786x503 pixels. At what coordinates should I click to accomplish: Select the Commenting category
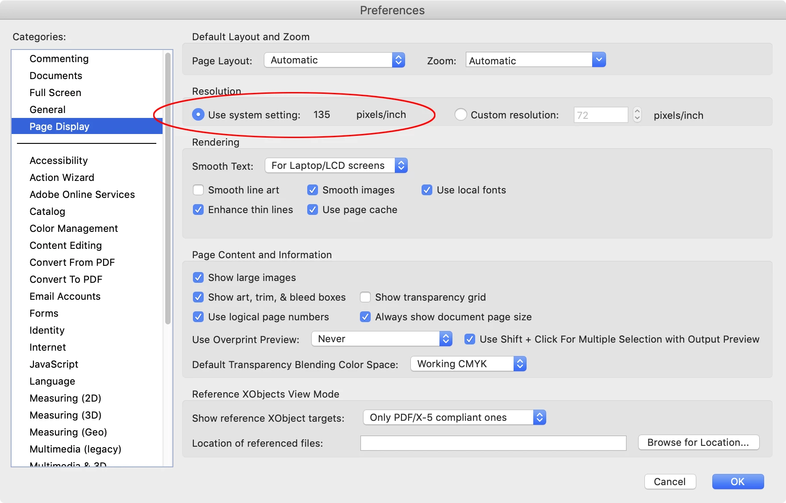pyautogui.click(x=87, y=59)
